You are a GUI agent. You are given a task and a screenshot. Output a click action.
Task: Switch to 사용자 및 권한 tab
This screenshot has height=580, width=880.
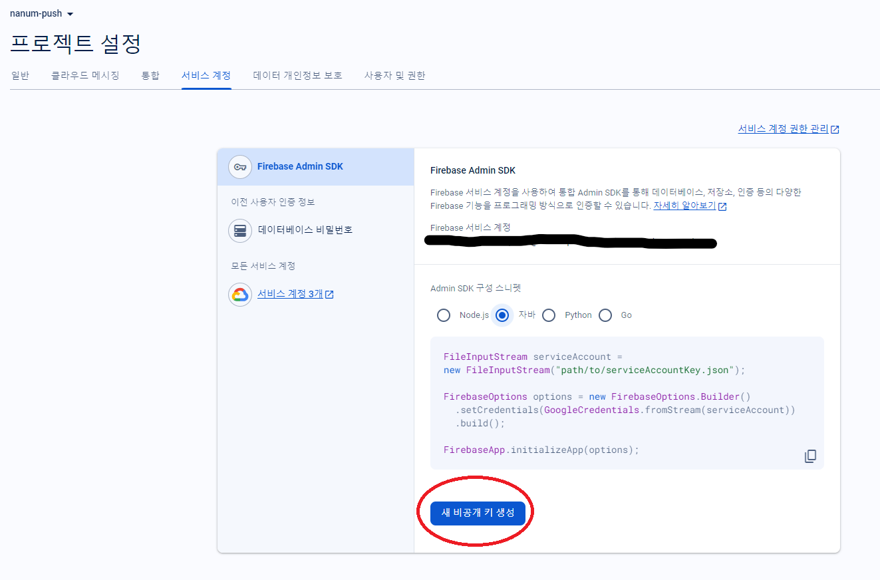(394, 75)
